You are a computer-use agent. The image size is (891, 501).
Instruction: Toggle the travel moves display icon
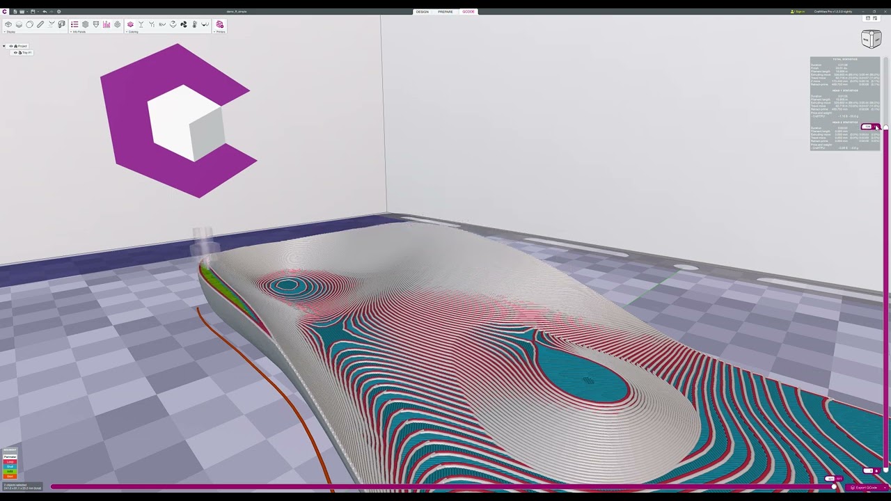(52, 24)
